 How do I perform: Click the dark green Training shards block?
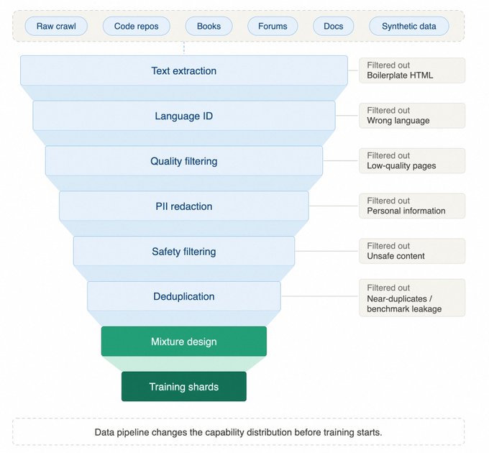click(184, 387)
